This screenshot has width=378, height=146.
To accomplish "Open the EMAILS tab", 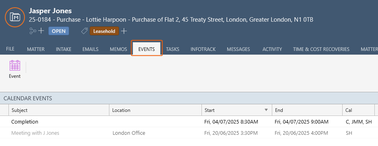I will (x=90, y=49).
